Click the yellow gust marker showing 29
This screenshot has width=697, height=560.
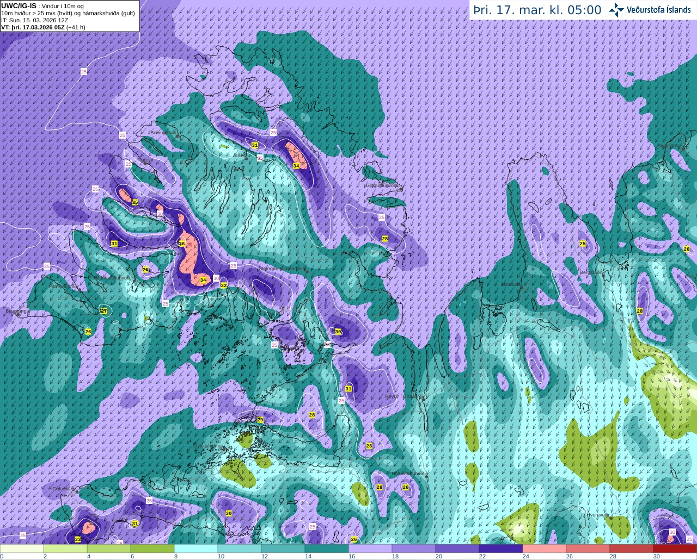[x=260, y=420]
